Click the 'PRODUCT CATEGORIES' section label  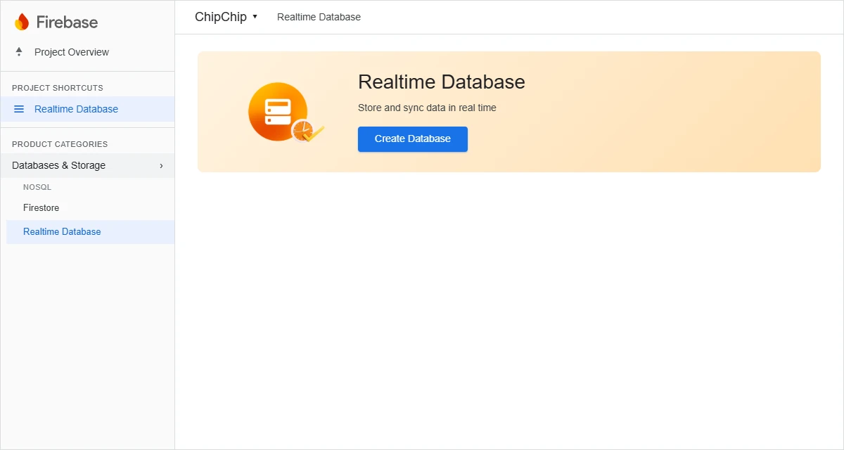pos(60,144)
